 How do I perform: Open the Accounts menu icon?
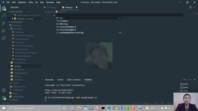click(4, 90)
